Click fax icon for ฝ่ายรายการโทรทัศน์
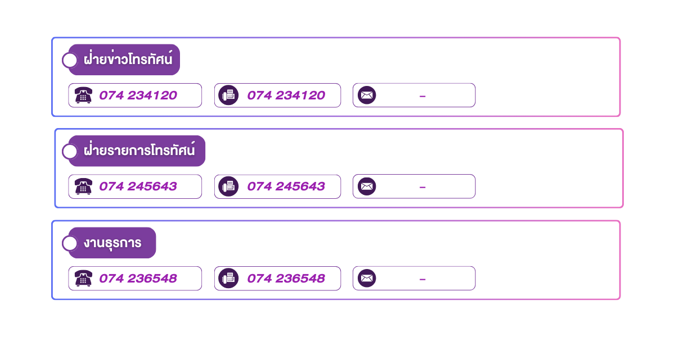The image size is (675, 337). pos(228,186)
